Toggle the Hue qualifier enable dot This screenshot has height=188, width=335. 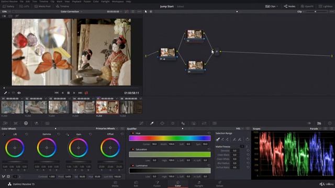coord(133,133)
